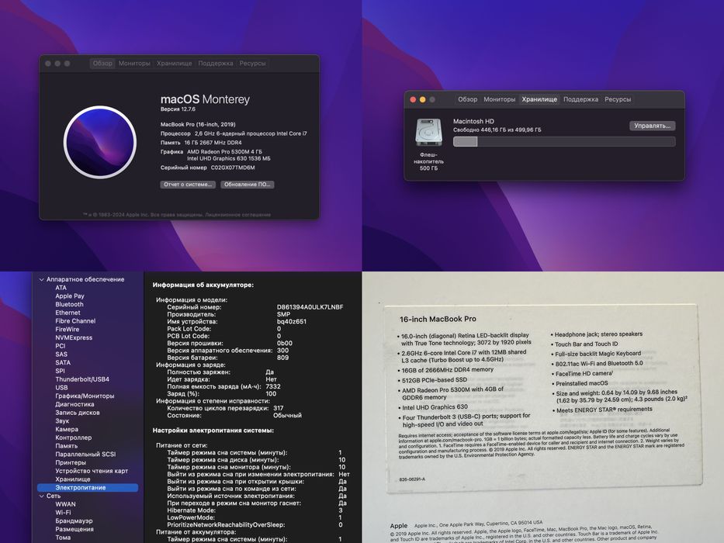Select SPI in the sidebar
This screenshot has width=724, height=543.
60,371
